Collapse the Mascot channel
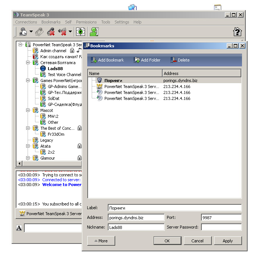The image size is (261, 261). pos(28,110)
